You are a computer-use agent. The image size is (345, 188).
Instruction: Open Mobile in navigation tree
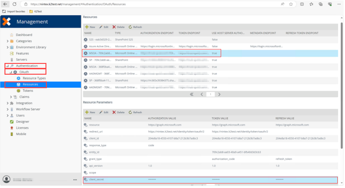point(21,134)
